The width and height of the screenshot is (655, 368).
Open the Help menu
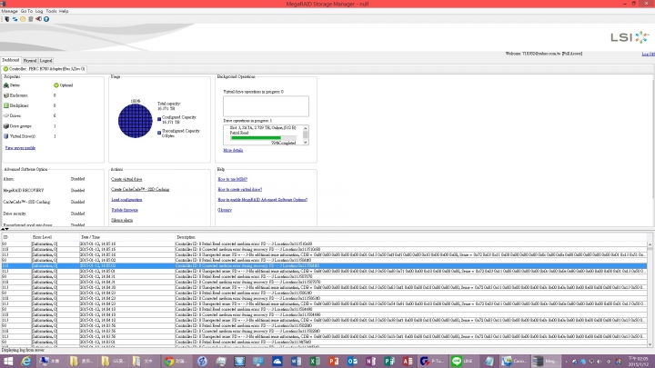64,11
